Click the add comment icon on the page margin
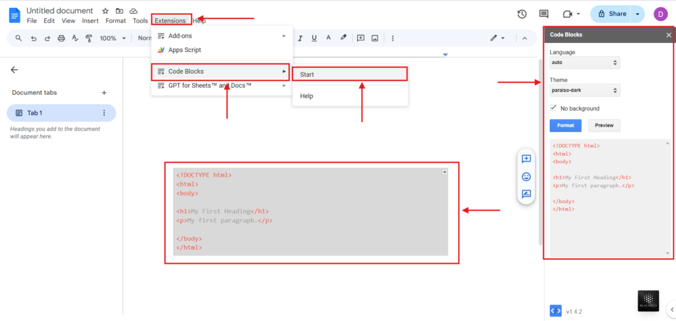The height and width of the screenshot is (321, 676). point(526,159)
